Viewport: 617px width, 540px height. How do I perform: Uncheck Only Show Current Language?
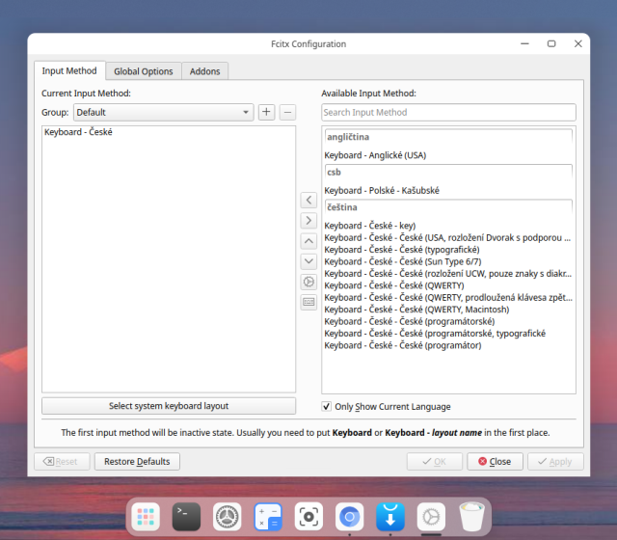327,407
